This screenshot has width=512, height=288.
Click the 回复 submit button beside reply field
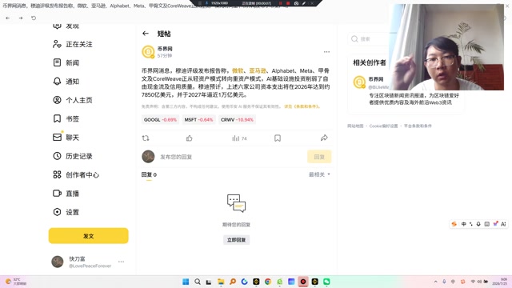tap(319, 157)
